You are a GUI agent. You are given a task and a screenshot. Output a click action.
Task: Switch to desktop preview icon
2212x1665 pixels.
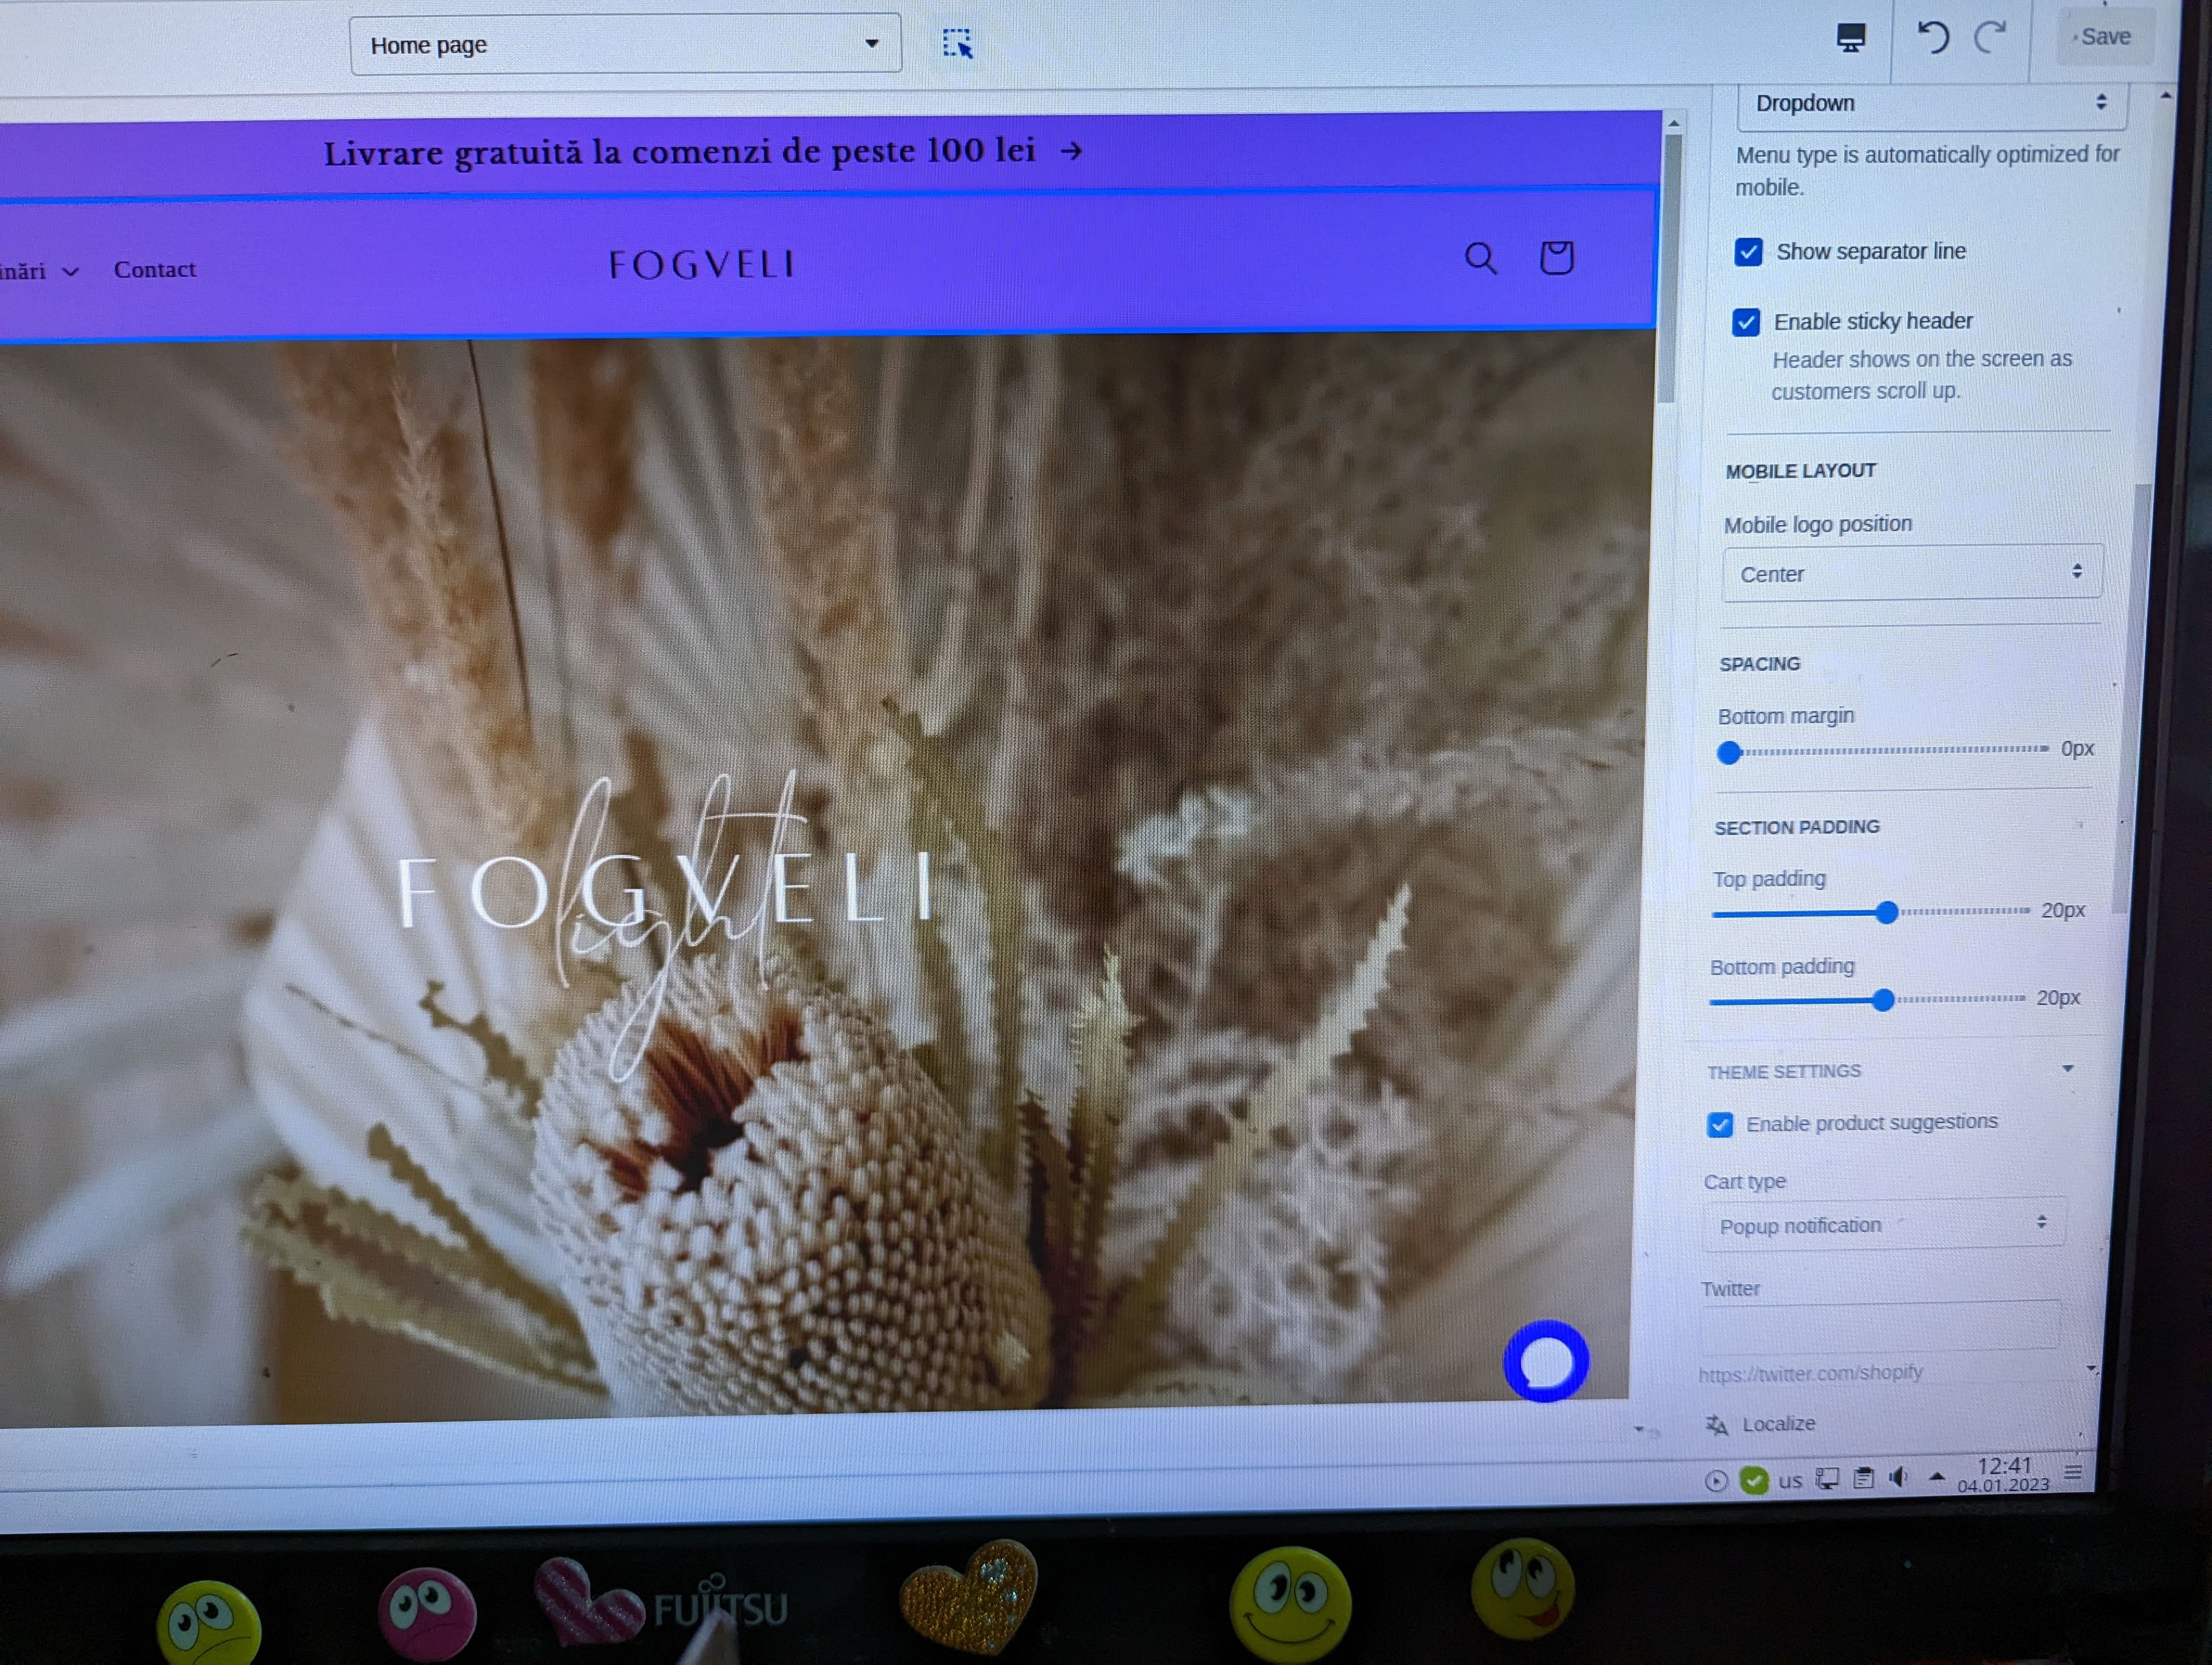(1850, 38)
